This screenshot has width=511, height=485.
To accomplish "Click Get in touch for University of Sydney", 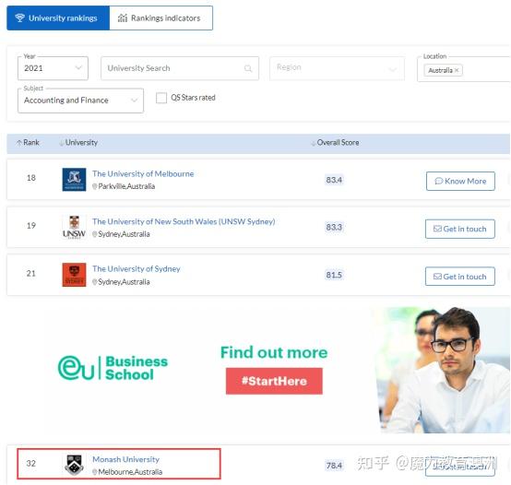I will point(460,277).
